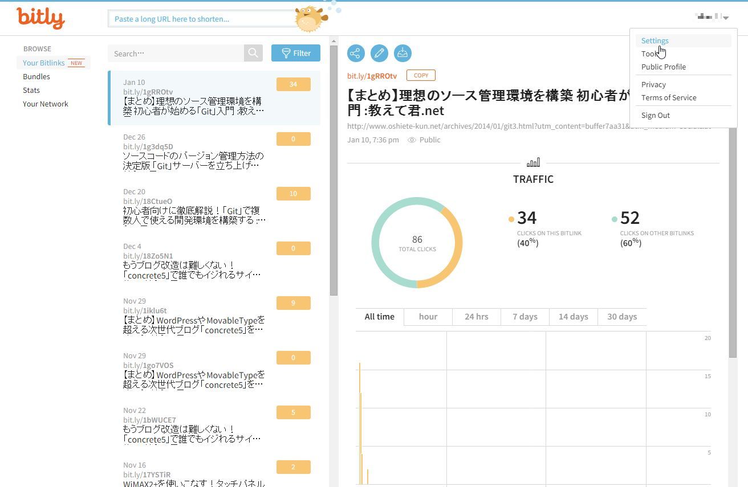748x487 pixels.
Task: Click the bitlink list scrollbar
Action: [x=334, y=171]
